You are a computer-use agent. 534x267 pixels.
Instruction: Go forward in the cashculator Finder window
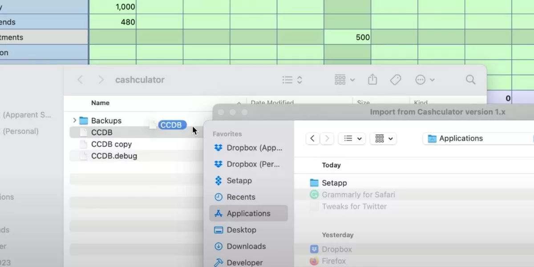click(101, 80)
